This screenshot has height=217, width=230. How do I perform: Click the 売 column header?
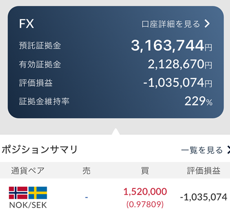(x=86, y=170)
